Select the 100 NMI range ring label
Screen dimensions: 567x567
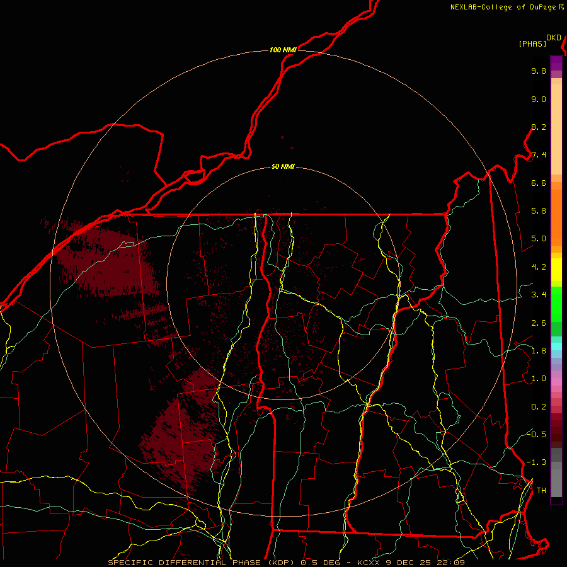point(283,50)
